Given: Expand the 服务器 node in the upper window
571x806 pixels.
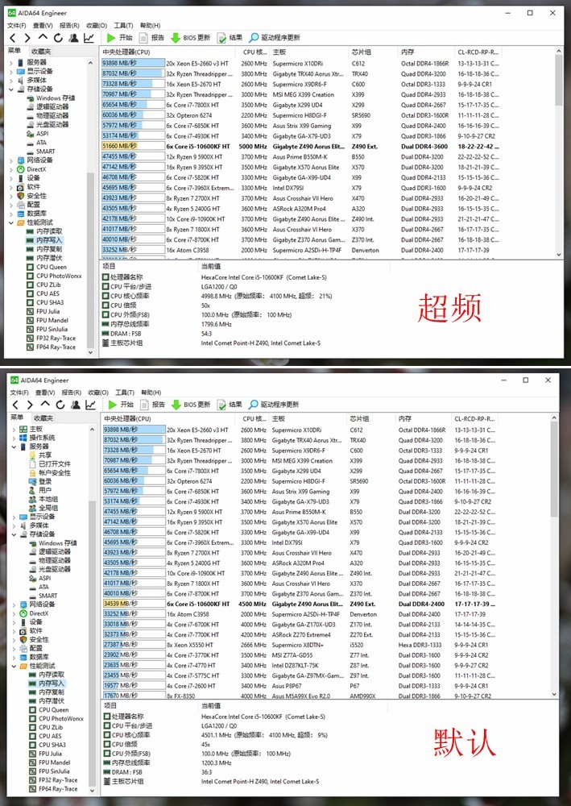Looking at the screenshot, I should pos(11,62).
